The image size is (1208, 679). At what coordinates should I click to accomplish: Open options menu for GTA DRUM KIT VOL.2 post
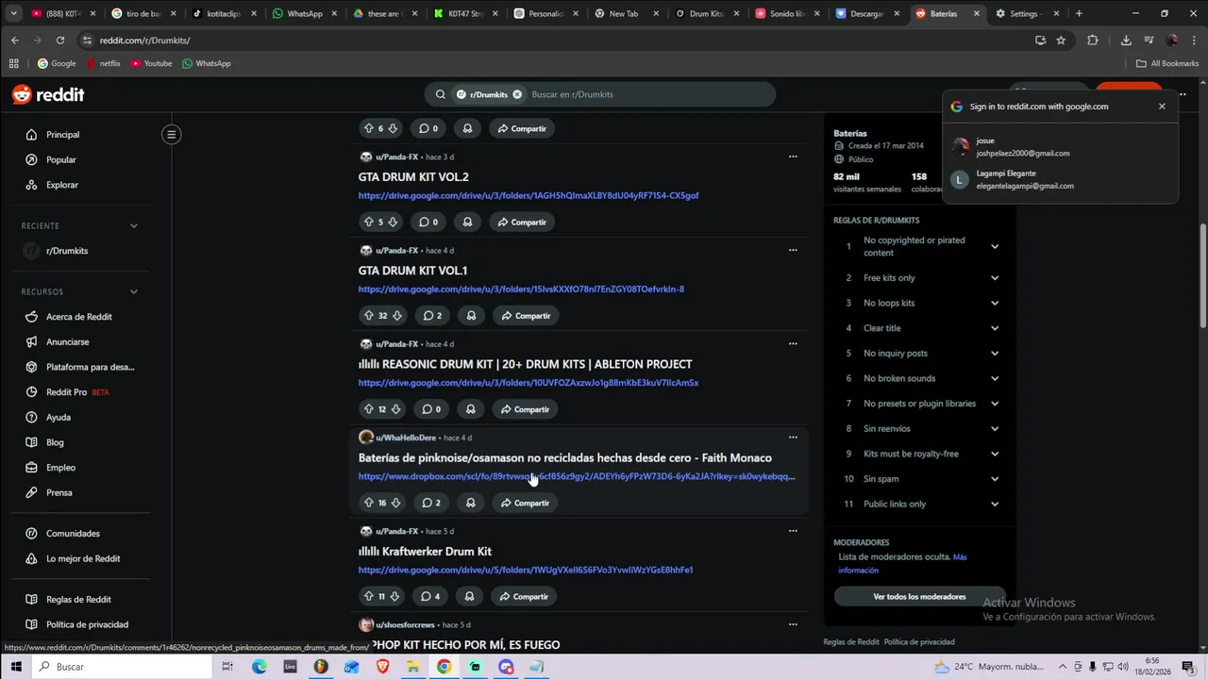tap(793, 157)
